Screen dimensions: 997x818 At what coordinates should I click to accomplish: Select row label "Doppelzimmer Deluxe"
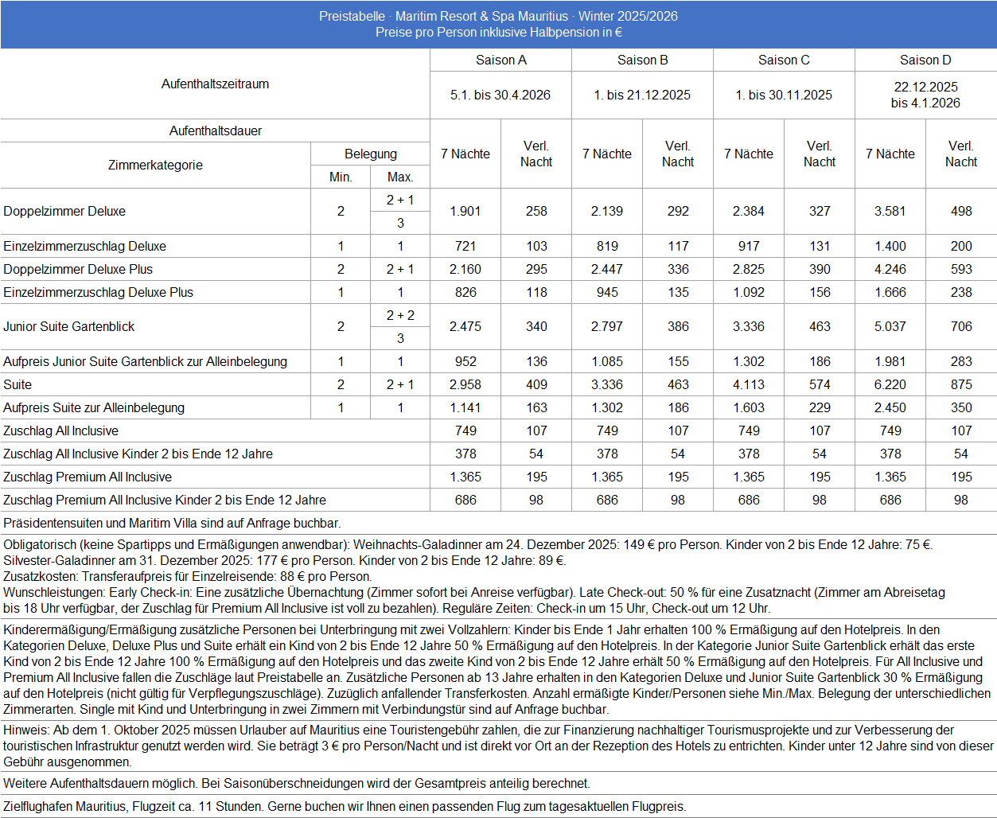pyautogui.click(x=64, y=211)
